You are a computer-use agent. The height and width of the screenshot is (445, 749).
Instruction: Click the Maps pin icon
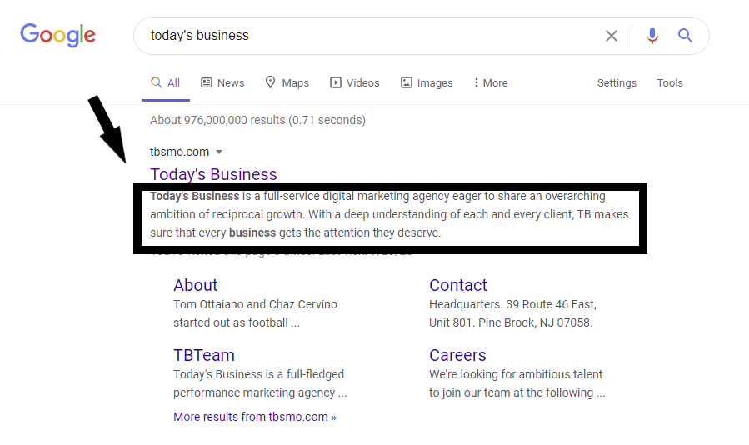(x=271, y=82)
